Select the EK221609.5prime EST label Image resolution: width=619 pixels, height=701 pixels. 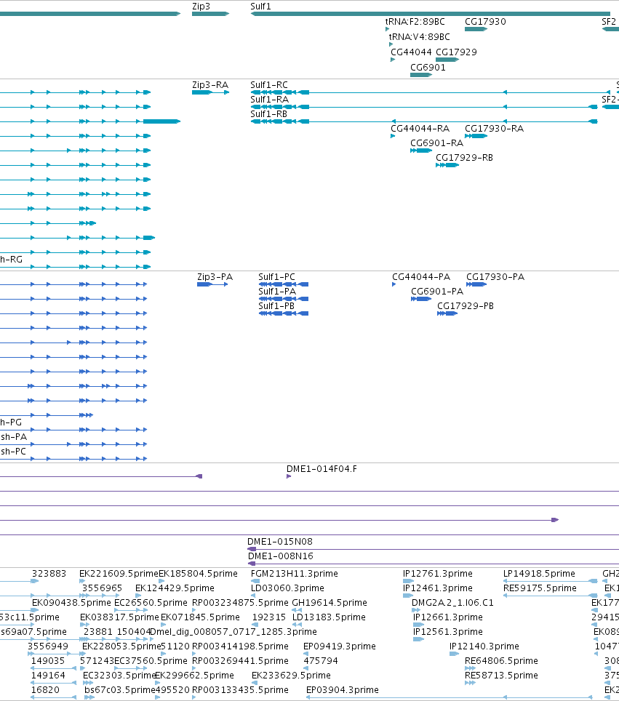point(119,573)
